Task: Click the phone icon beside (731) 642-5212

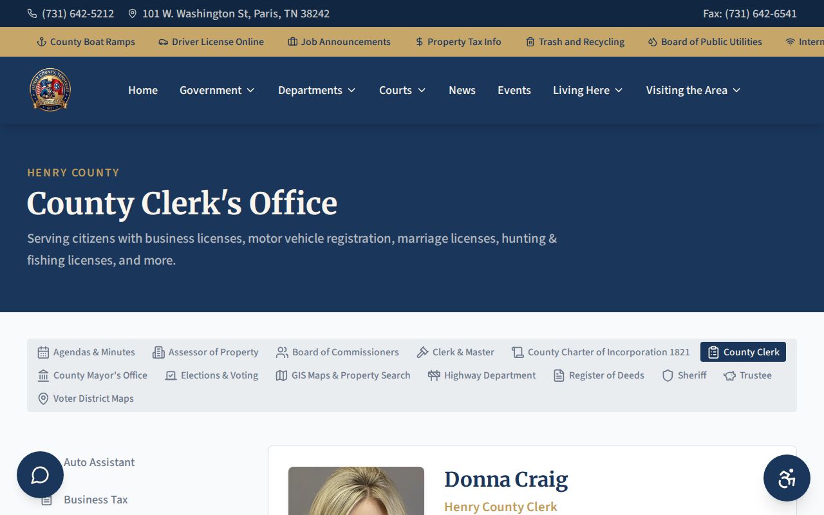Action: coord(32,14)
